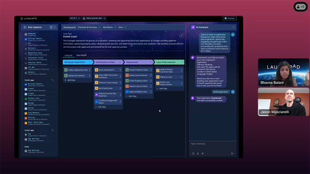Screen dimensions: 310x174
Task: Add a step under Verification of Data
Action: [x=101, y=107]
